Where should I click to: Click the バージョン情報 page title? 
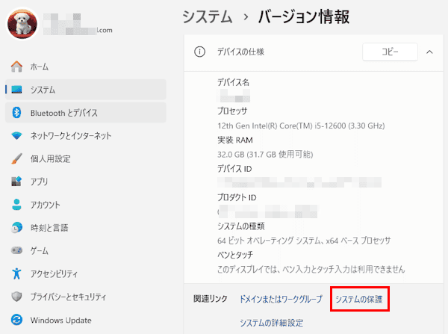304,16
